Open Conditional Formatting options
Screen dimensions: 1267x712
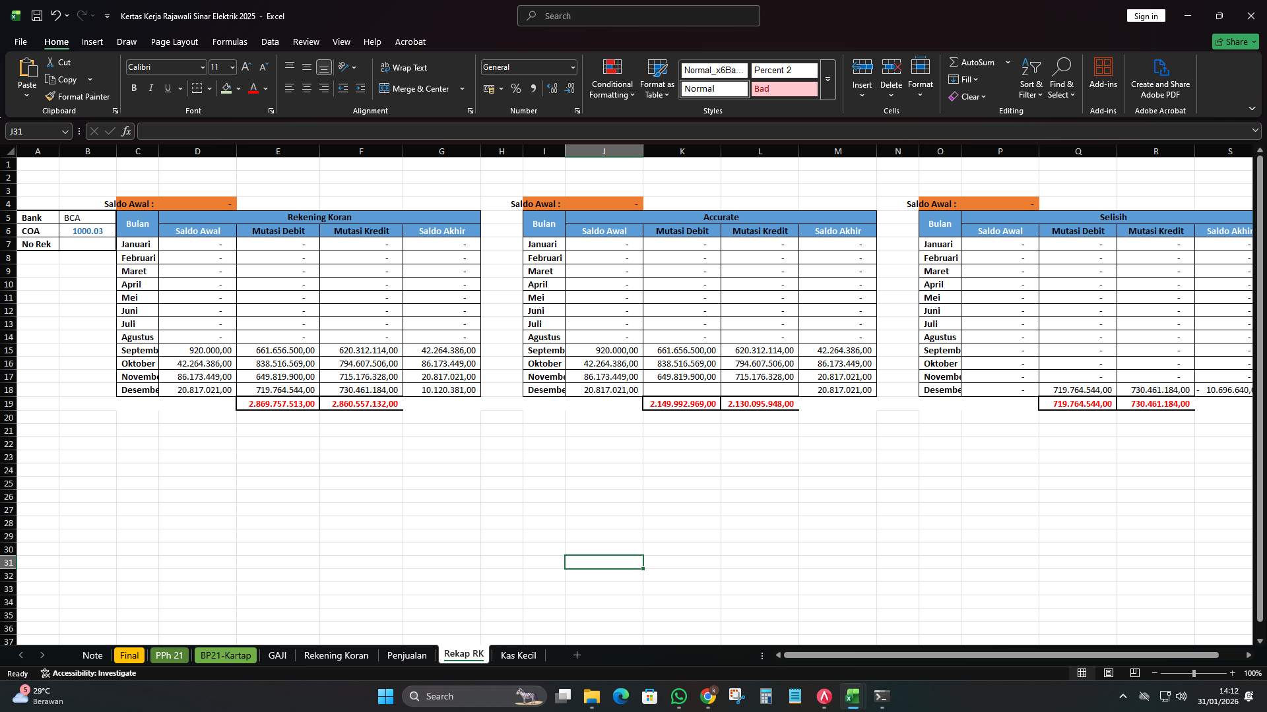612,79
